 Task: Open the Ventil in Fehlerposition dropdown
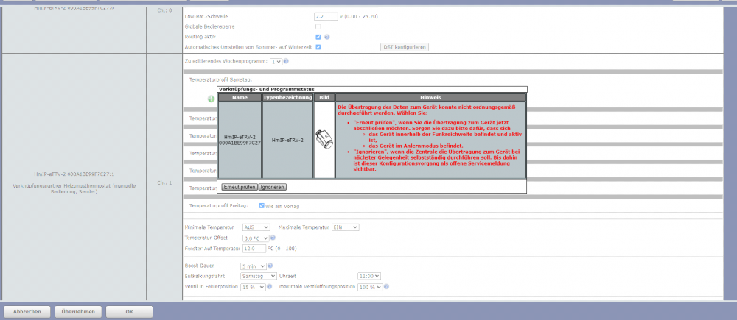coord(253,287)
